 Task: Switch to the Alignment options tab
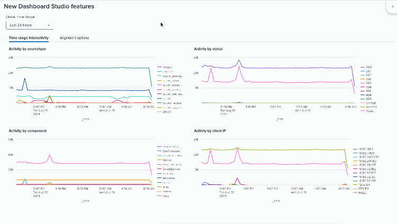tap(74, 38)
